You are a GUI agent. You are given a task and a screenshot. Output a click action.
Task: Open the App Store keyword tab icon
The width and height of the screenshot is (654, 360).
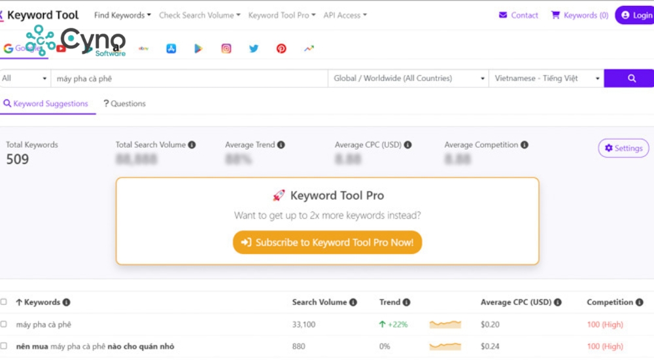click(x=171, y=48)
